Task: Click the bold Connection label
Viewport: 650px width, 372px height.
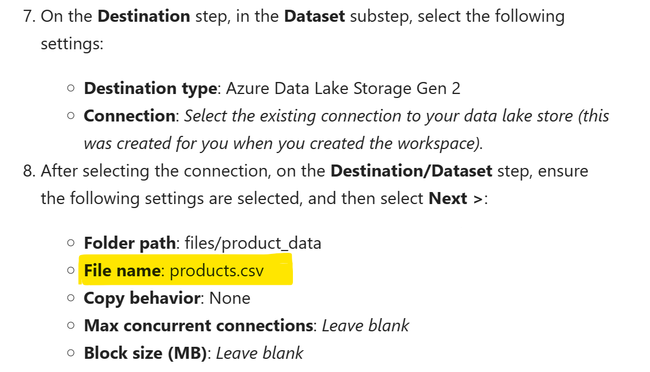Action: click(x=130, y=116)
